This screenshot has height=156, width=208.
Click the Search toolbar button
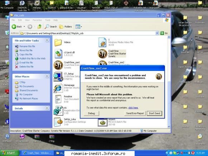click(x=51, y=26)
